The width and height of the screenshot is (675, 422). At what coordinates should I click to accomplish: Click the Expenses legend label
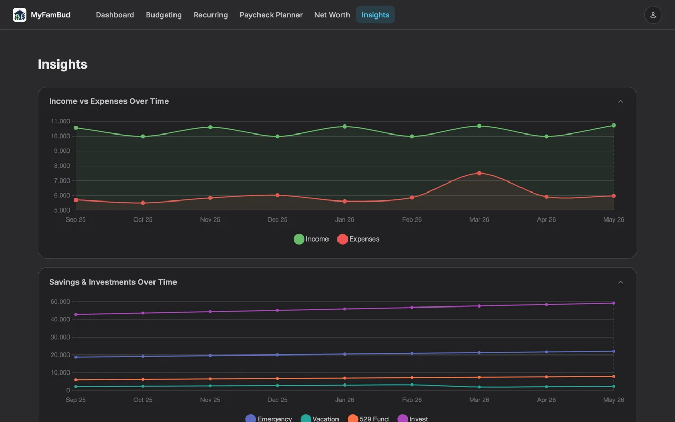point(364,239)
